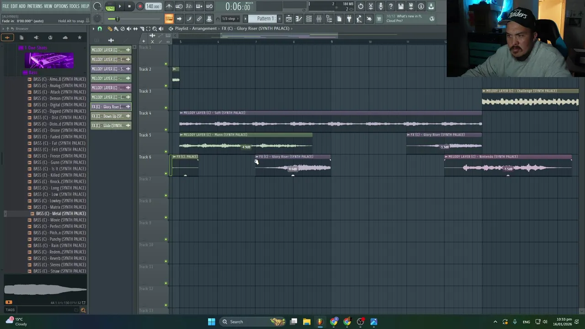
Task: Toggle typing keyboard to piano icon
Action: pyautogui.click(x=169, y=19)
